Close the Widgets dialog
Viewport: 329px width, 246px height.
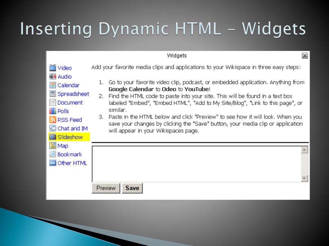[305, 56]
